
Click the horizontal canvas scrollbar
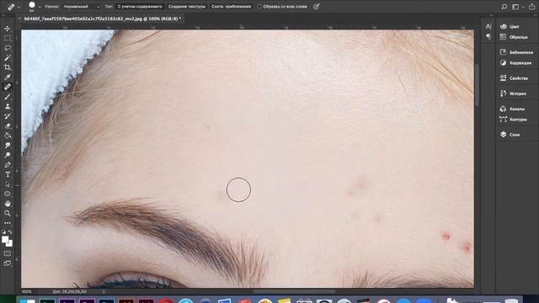point(294,292)
